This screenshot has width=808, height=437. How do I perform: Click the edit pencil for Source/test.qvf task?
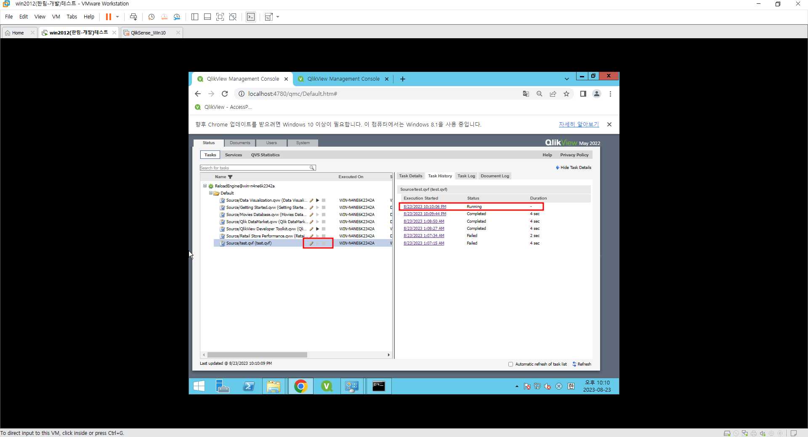coord(311,243)
